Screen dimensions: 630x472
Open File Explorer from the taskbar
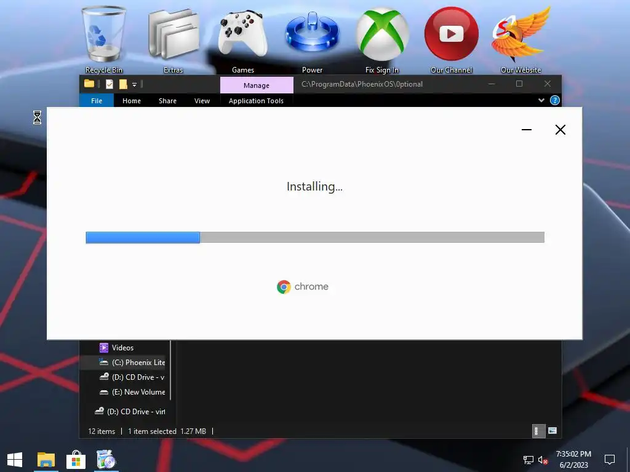click(x=46, y=460)
